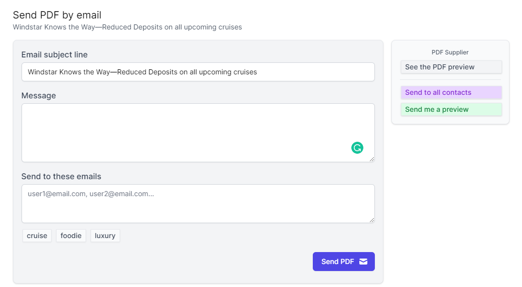The height and width of the screenshot is (287, 522).
Task: Select the cruise tag
Action: (x=37, y=236)
